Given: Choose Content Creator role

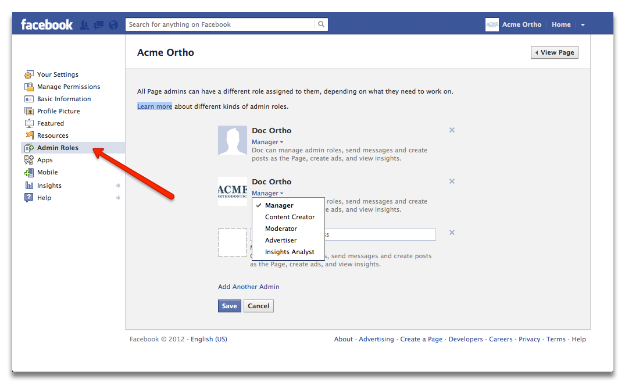Looking at the screenshot, I should (x=288, y=217).
